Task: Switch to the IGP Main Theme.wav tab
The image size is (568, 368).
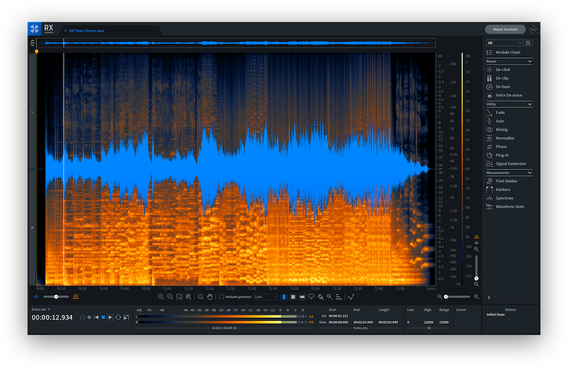Action: [87, 30]
